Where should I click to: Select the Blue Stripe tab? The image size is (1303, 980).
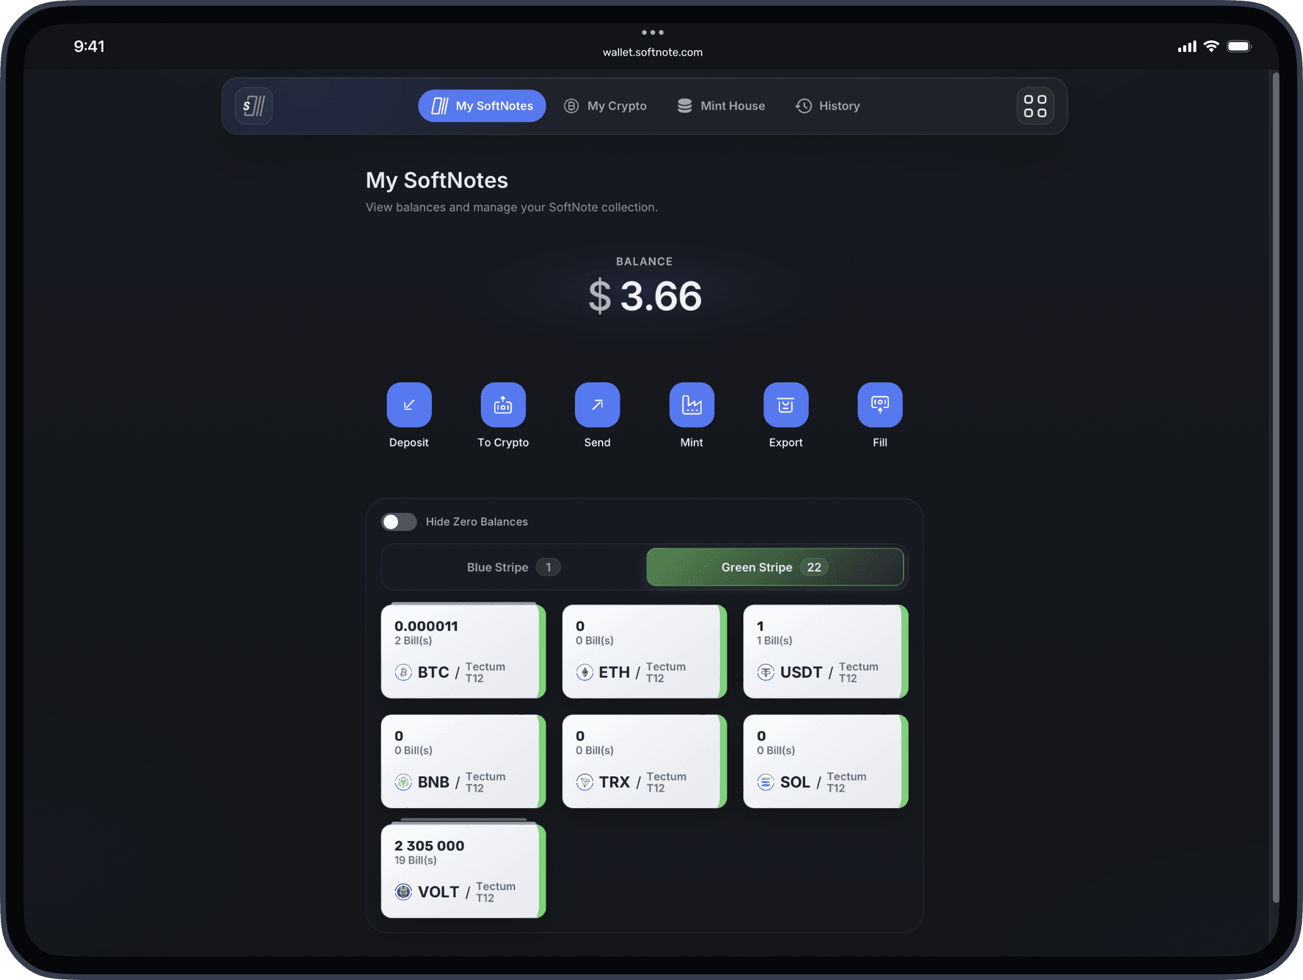click(x=514, y=567)
